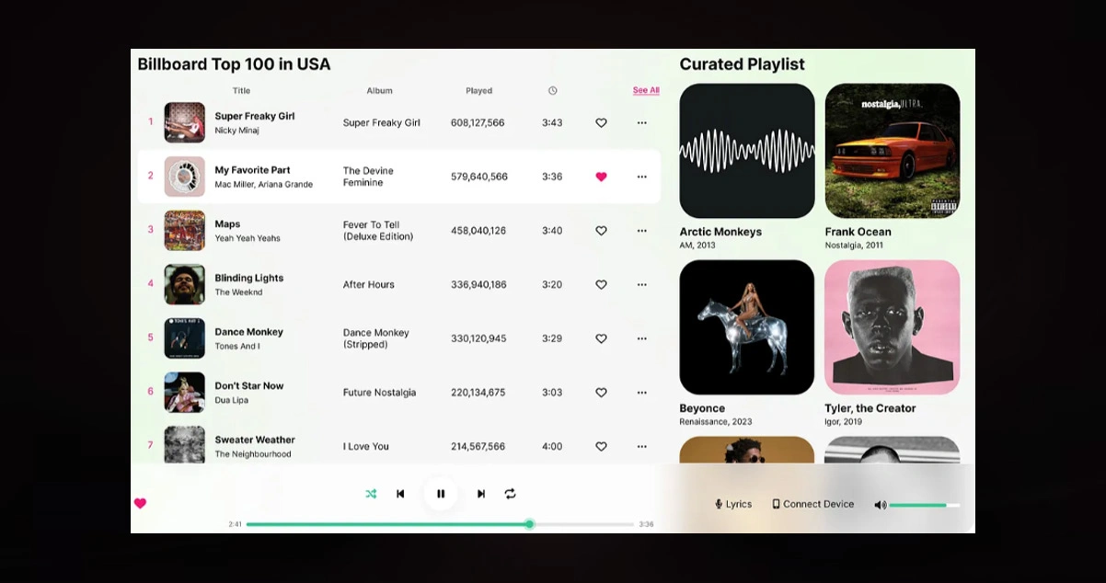The image size is (1106, 583).
Task: Open album After Hours
Action: pyautogui.click(x=368, y=285)
